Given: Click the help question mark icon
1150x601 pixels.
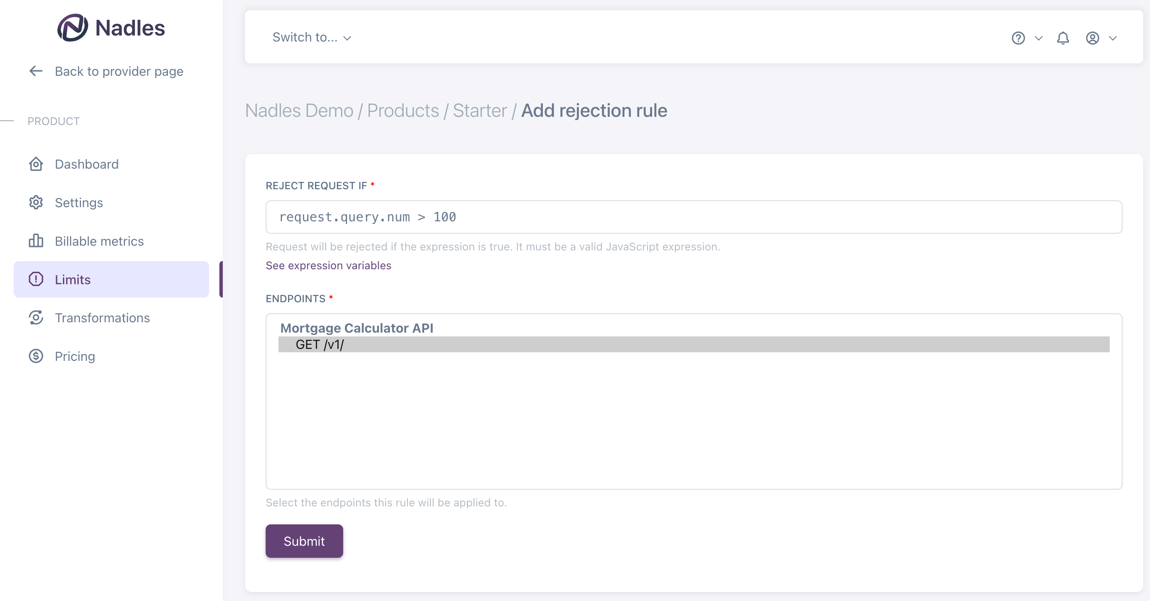Looking at the screenshot, I should tap(1018, 38).
